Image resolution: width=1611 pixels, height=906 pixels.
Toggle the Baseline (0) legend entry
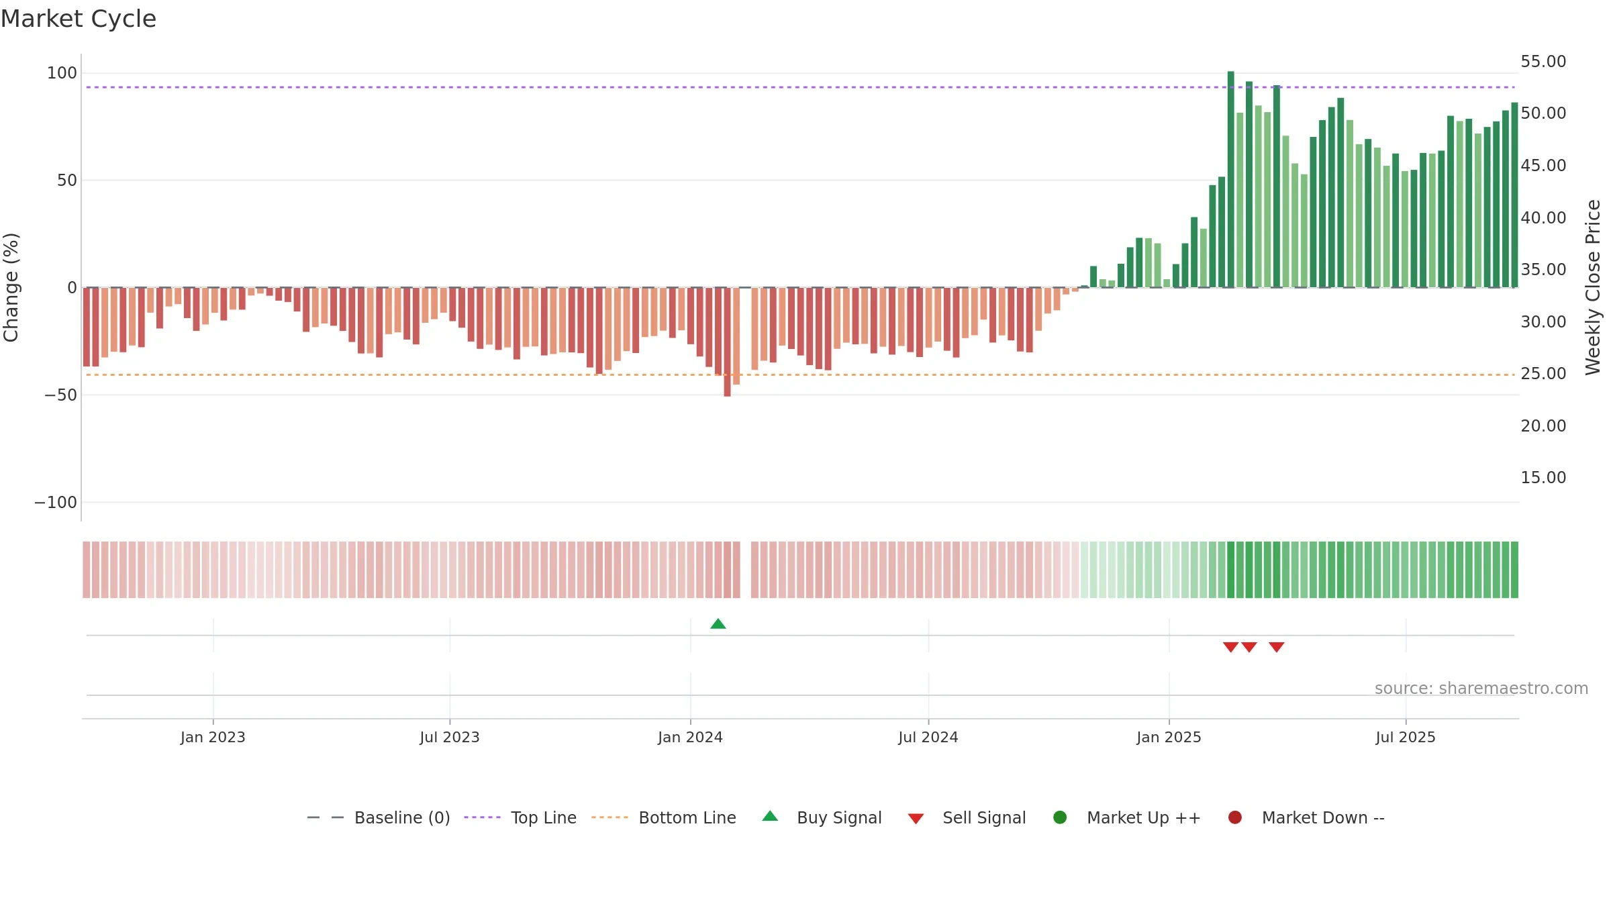(379, 817)
